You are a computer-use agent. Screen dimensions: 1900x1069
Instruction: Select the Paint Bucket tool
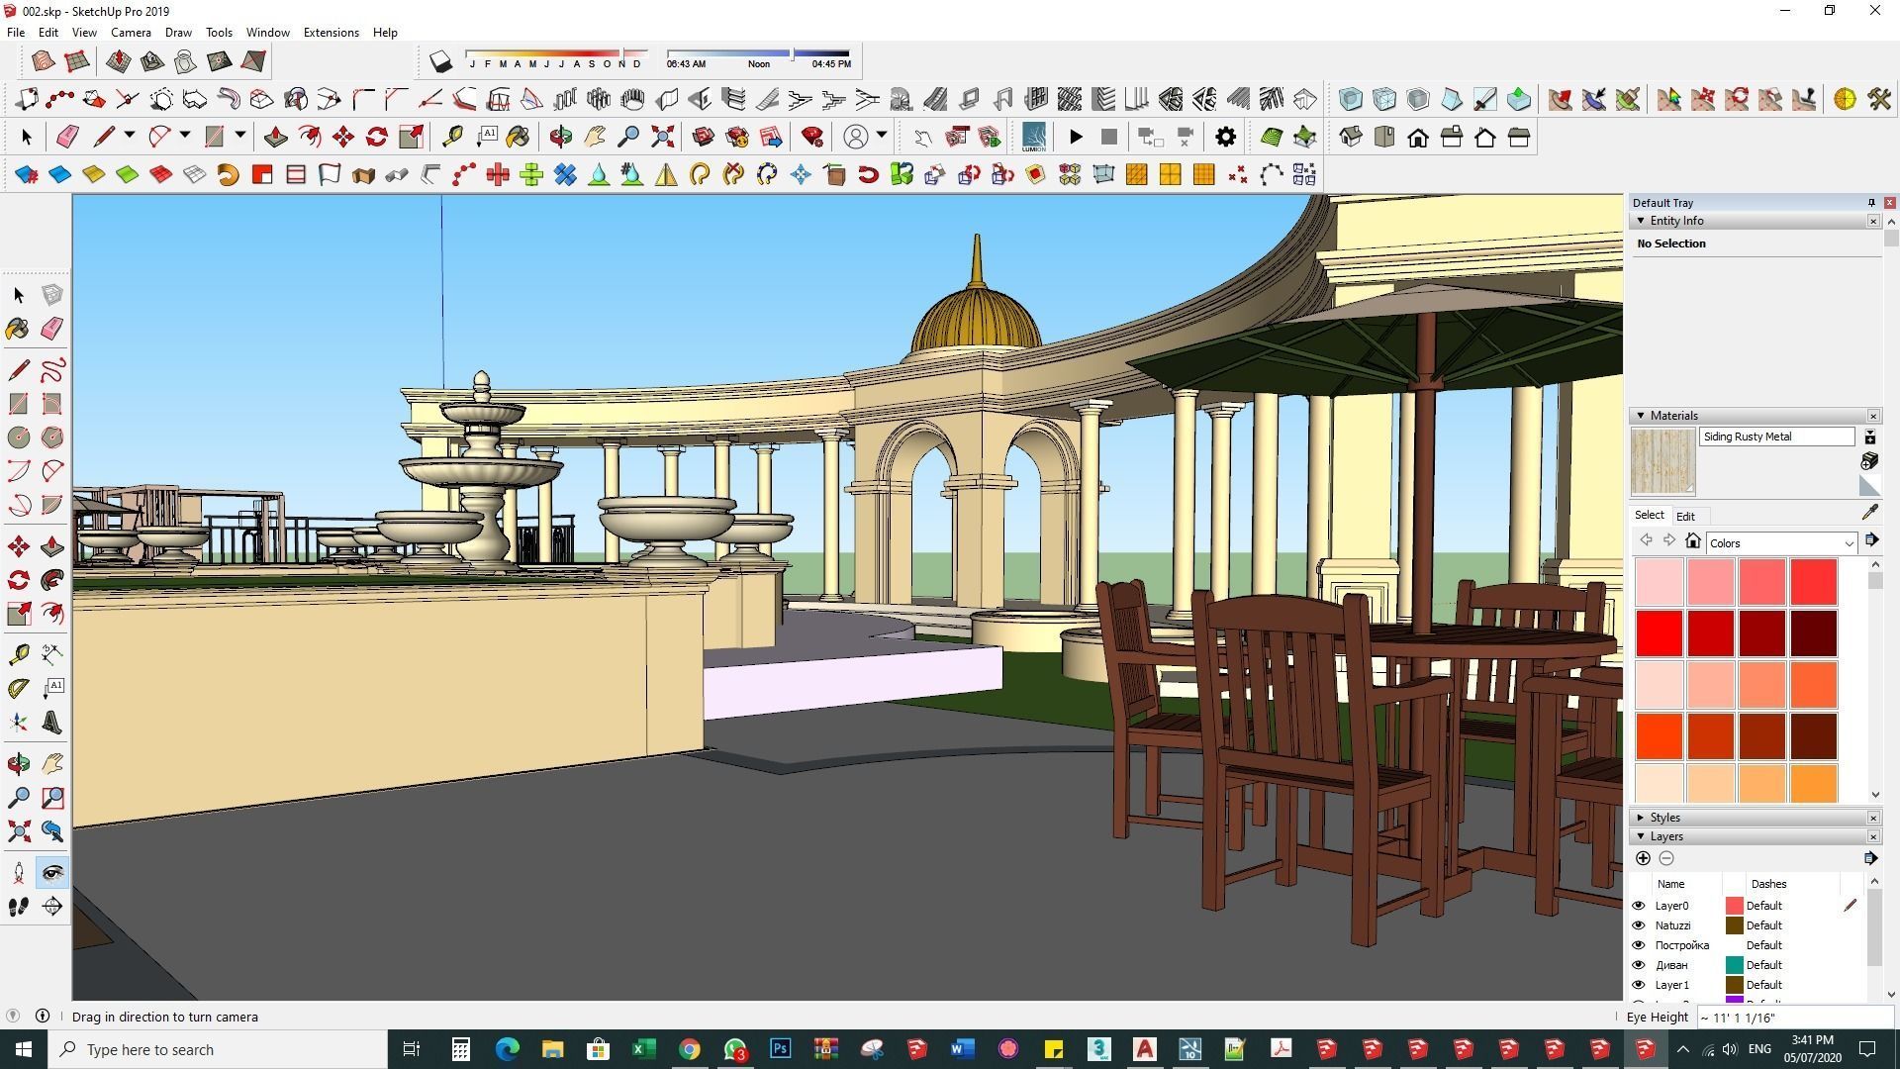18,329
